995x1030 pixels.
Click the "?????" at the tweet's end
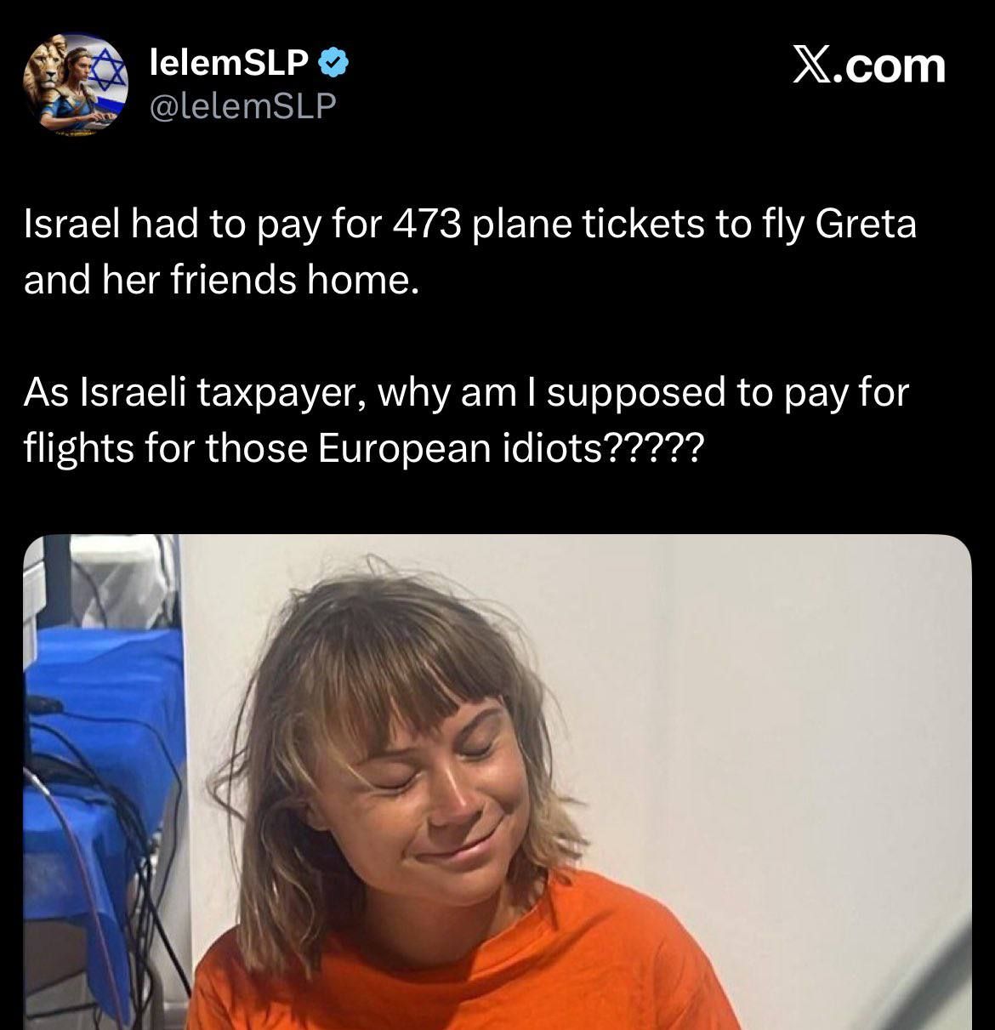click(x=651, y=447)
